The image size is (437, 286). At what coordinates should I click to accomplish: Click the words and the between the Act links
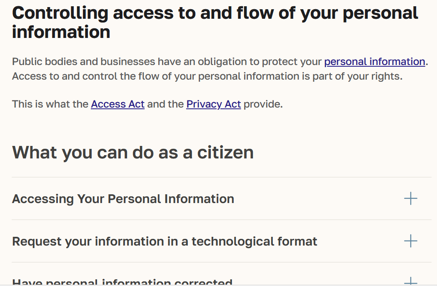click(x=165, y=104)
